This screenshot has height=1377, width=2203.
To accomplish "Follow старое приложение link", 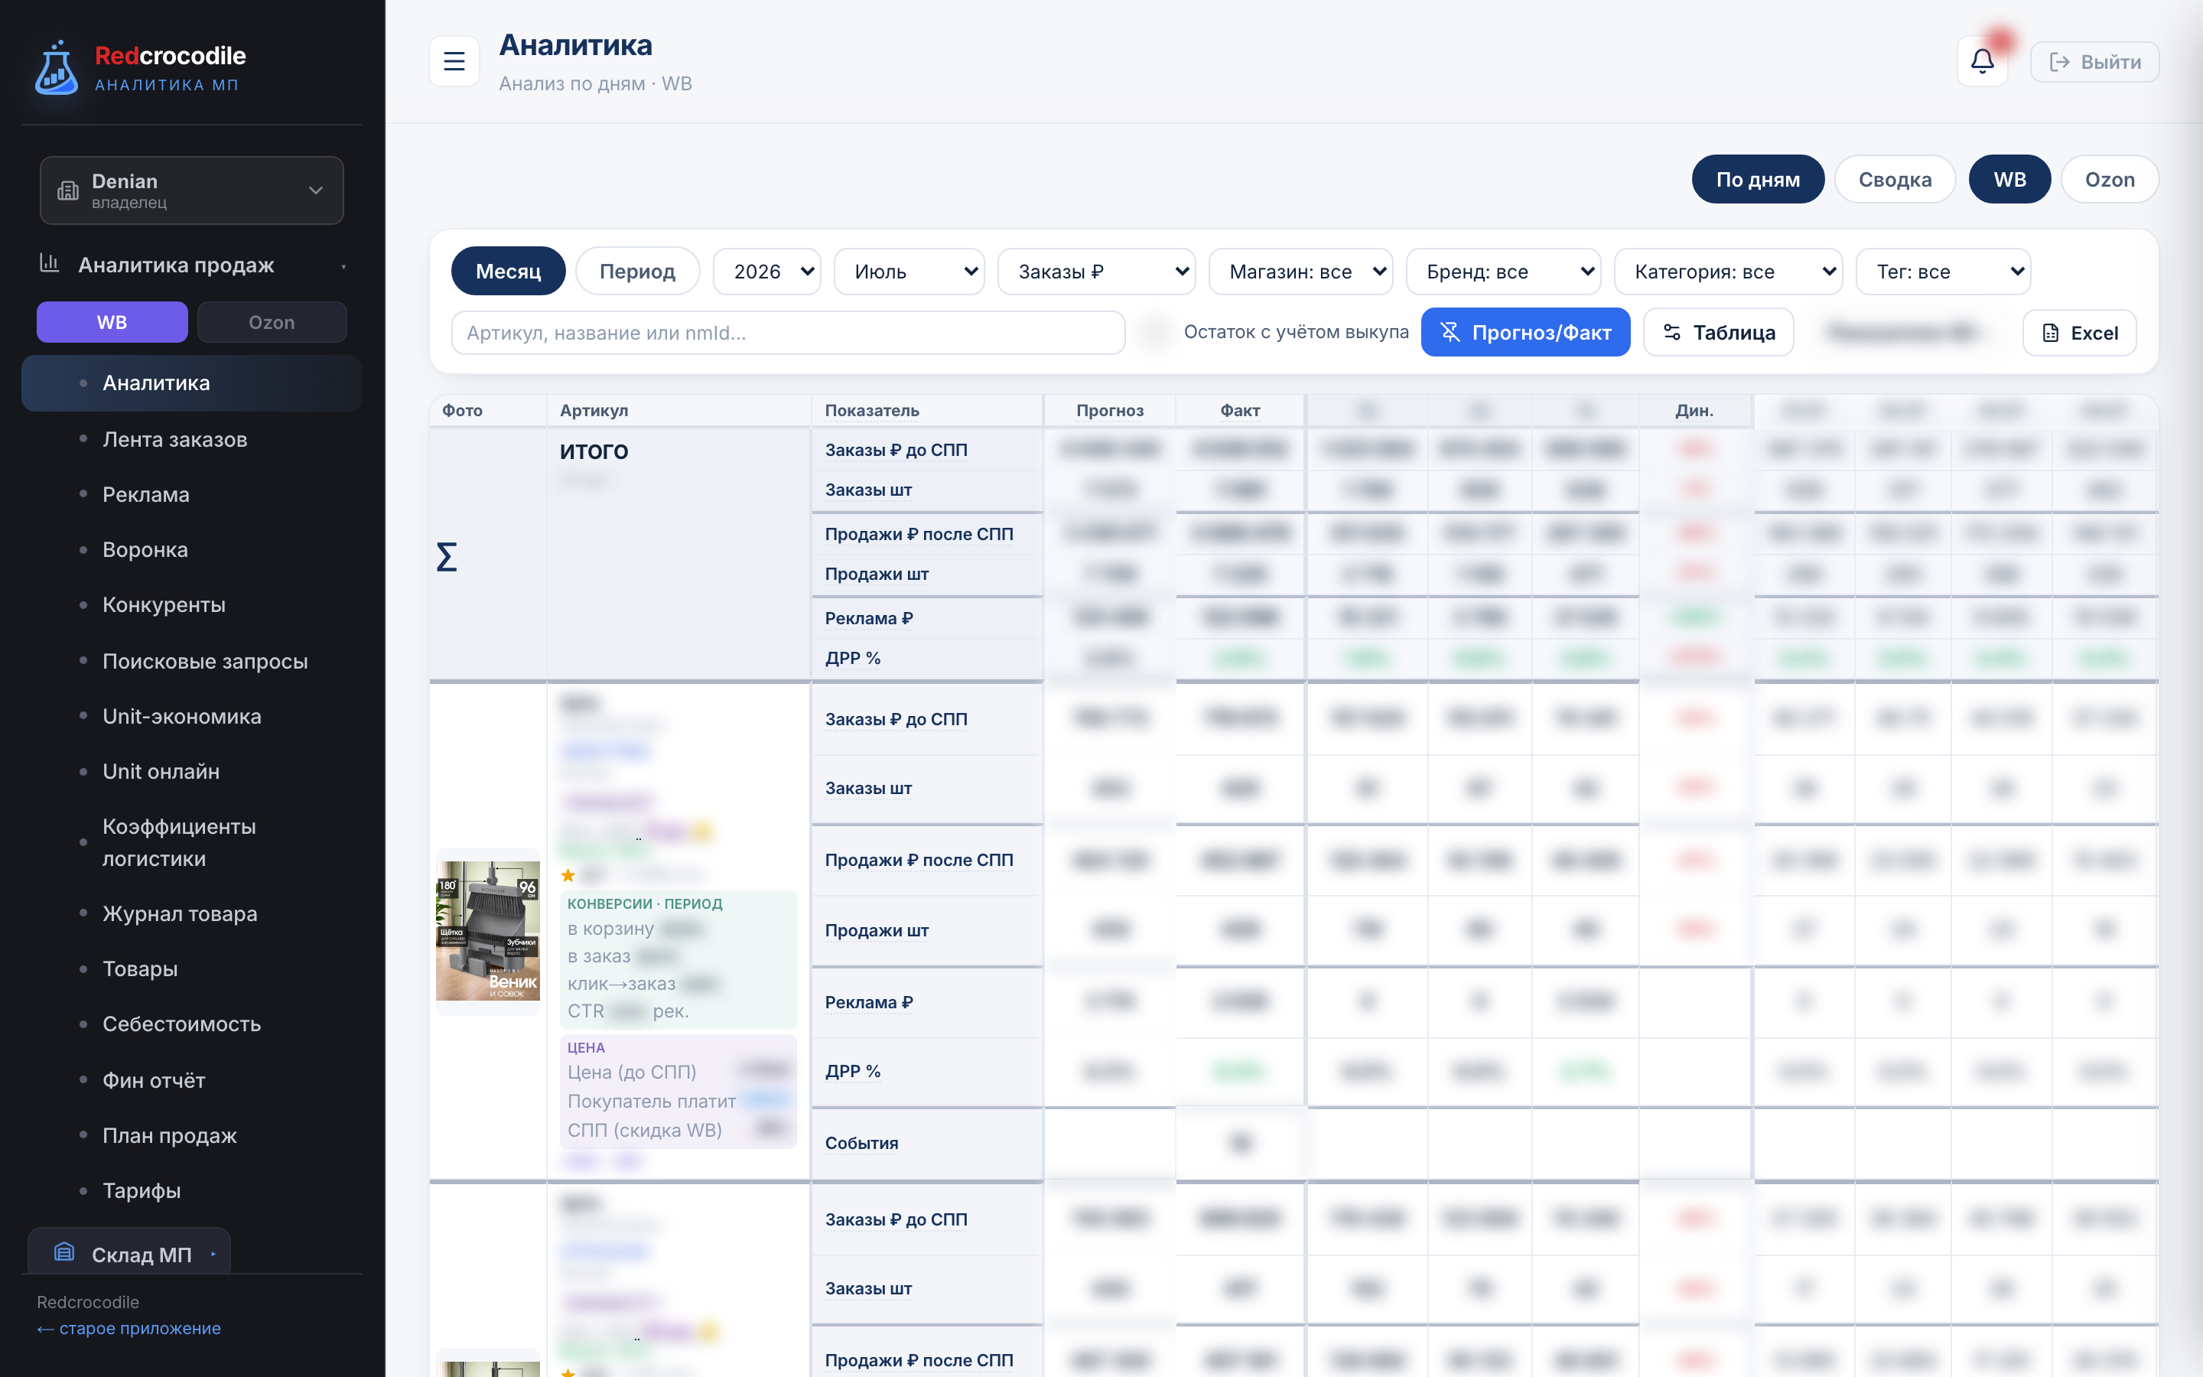I will (x=129, y=1329).
